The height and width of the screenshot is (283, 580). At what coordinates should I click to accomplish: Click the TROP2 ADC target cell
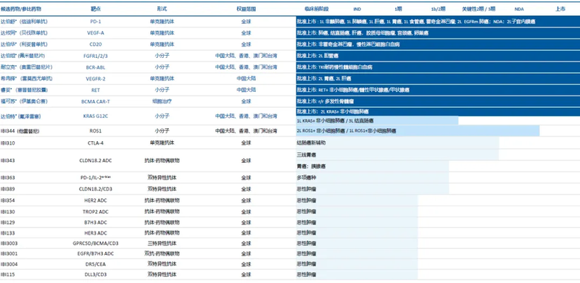click(x=96, y=211)
